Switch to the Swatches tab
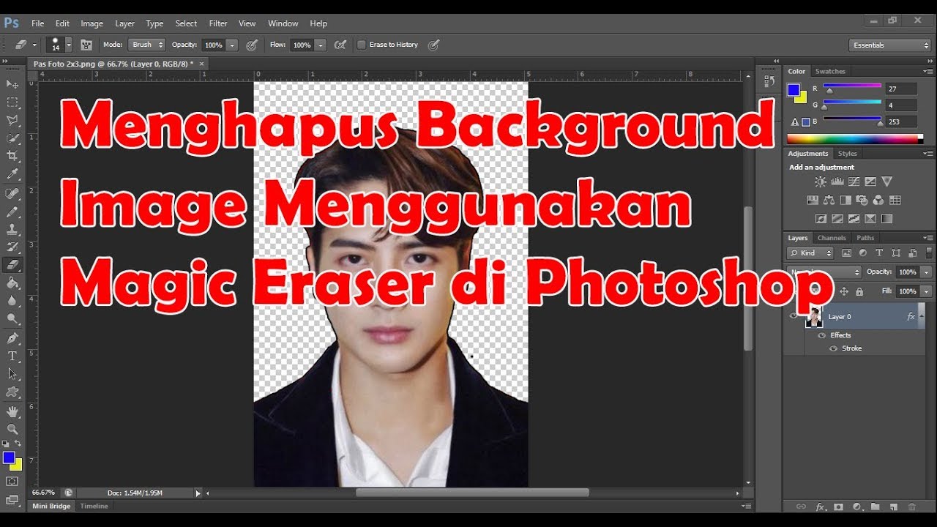 click(x=830, y=71)
